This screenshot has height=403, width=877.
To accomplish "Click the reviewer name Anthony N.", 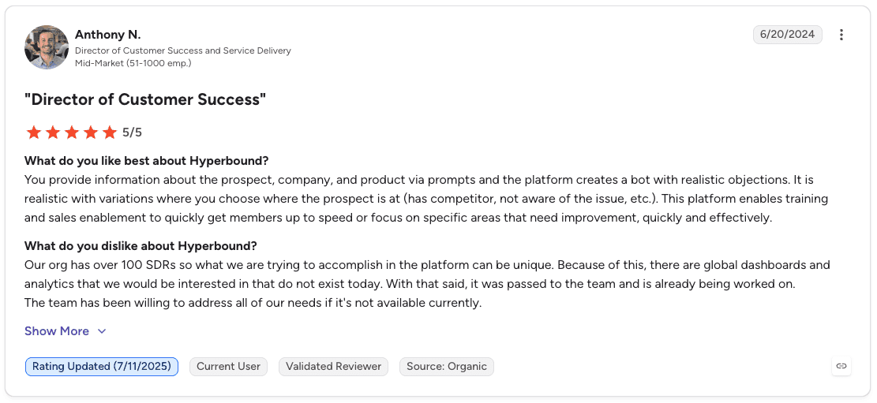I will [x=108, y=35].
